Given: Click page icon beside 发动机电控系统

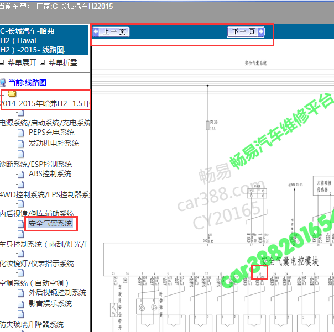Looking at the screenshot, I should pos(20,144).
